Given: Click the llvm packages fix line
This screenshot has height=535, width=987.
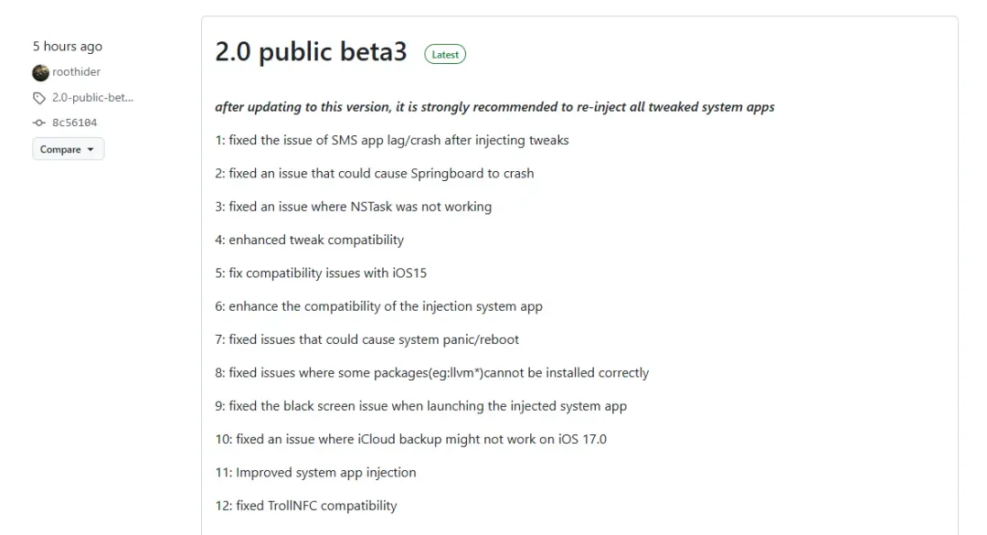Looking at the screenshot, I should tap(432, 373).
